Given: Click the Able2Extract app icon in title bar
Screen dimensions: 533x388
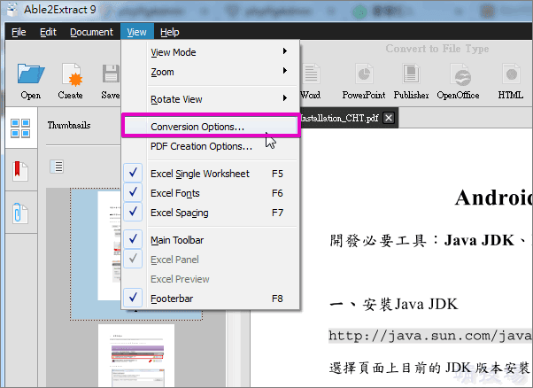Looking at the screenshot, I should click(x=12, y=10).
